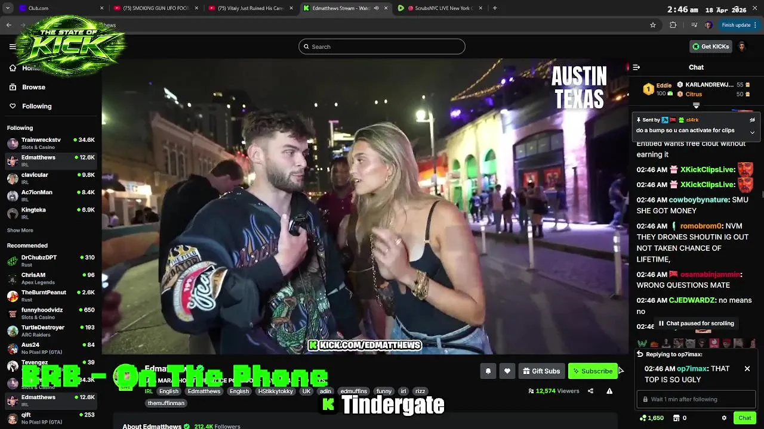The width and height of the screenshot is (764, 429).
Task: Click the green Chat send button
Action: (x=744, y=418)
